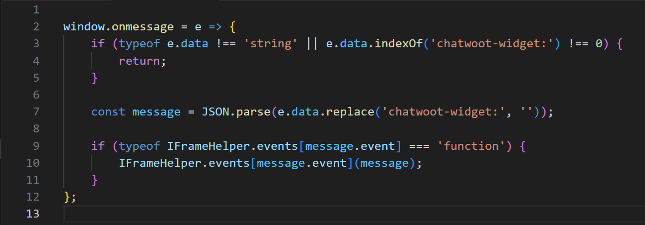The height and width of the screenshot is (225, 645).
Task: Click 'IFrameHelper' on line 10
Action: [x=159, y=163]
